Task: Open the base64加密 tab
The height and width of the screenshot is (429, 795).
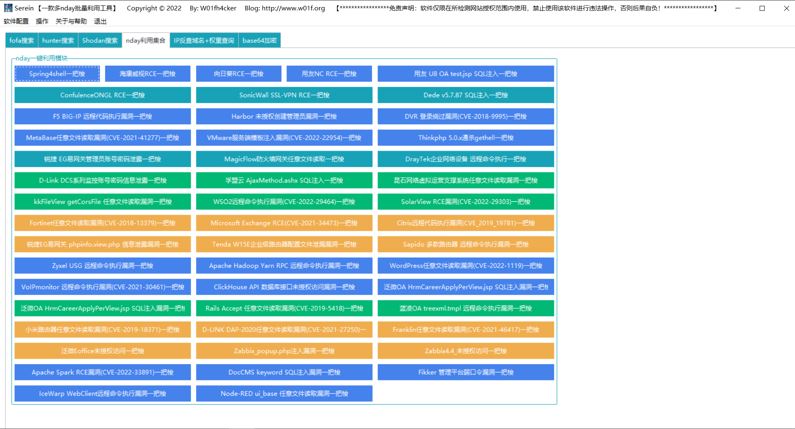Action: [260, 40]
